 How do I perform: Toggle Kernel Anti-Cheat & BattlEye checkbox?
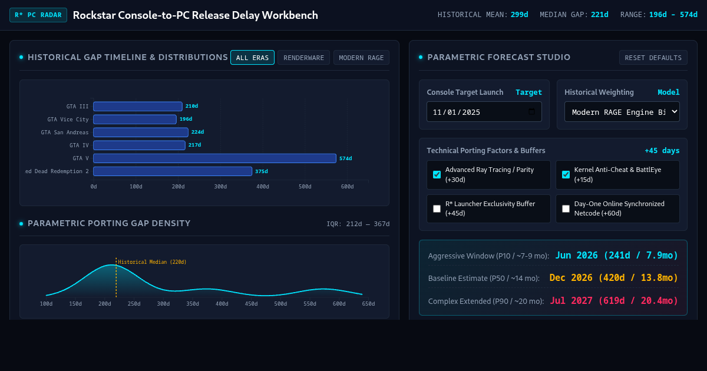point(566,174)
